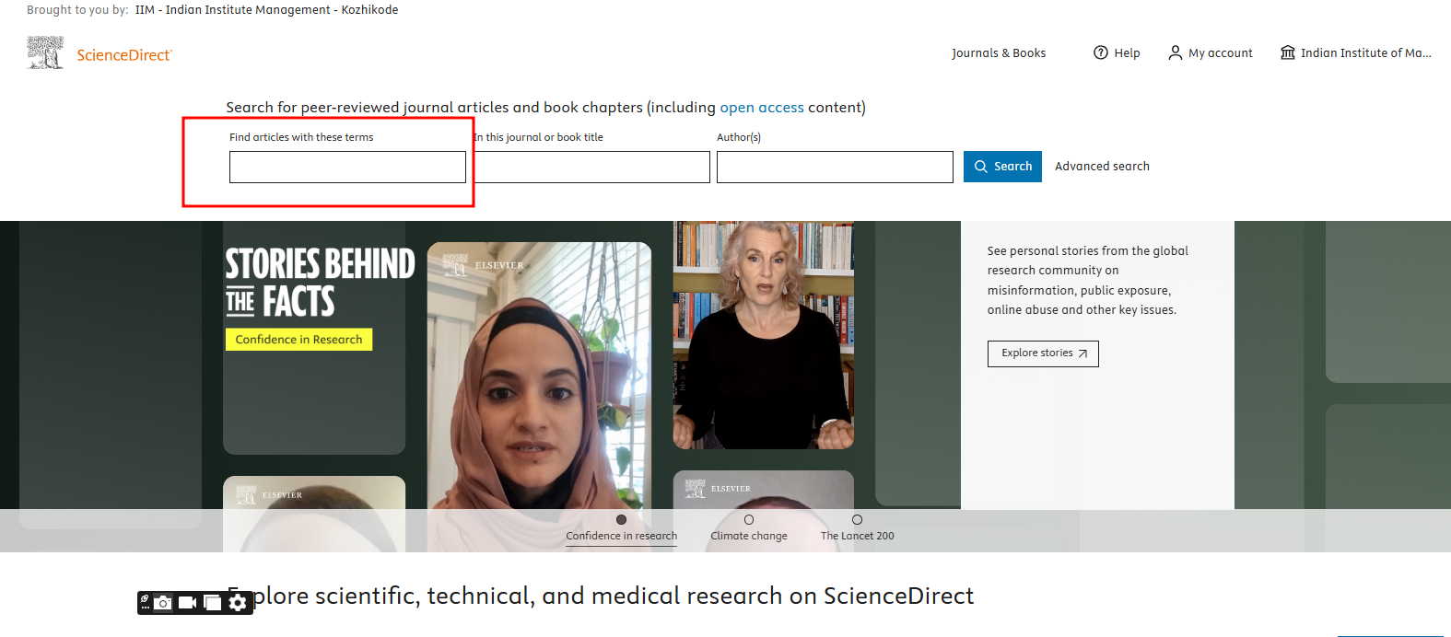Viewport: 1451px width, 637px height.
Task: Click the camera screenshot icon
Action: click(x=163, y=603)
